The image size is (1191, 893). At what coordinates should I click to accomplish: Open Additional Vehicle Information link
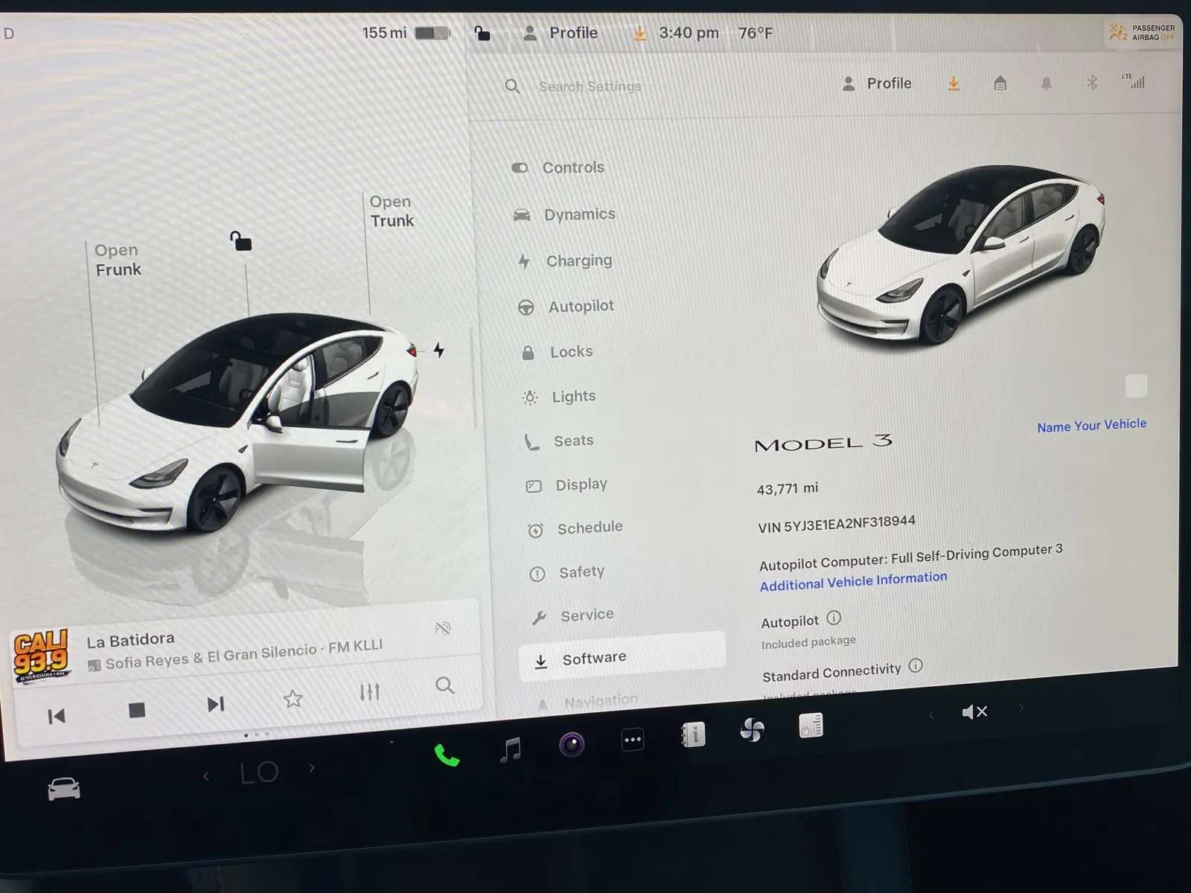pyautogui.click(x=853, y=581)
